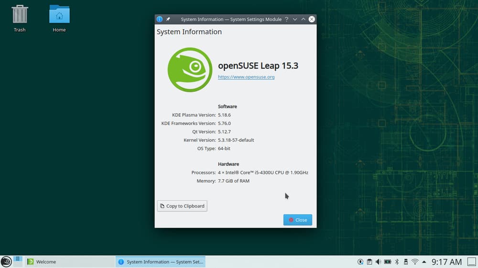Open the window menu info icon in titlebar
This screenshot has width=478, height=268.
coord(160,19)
